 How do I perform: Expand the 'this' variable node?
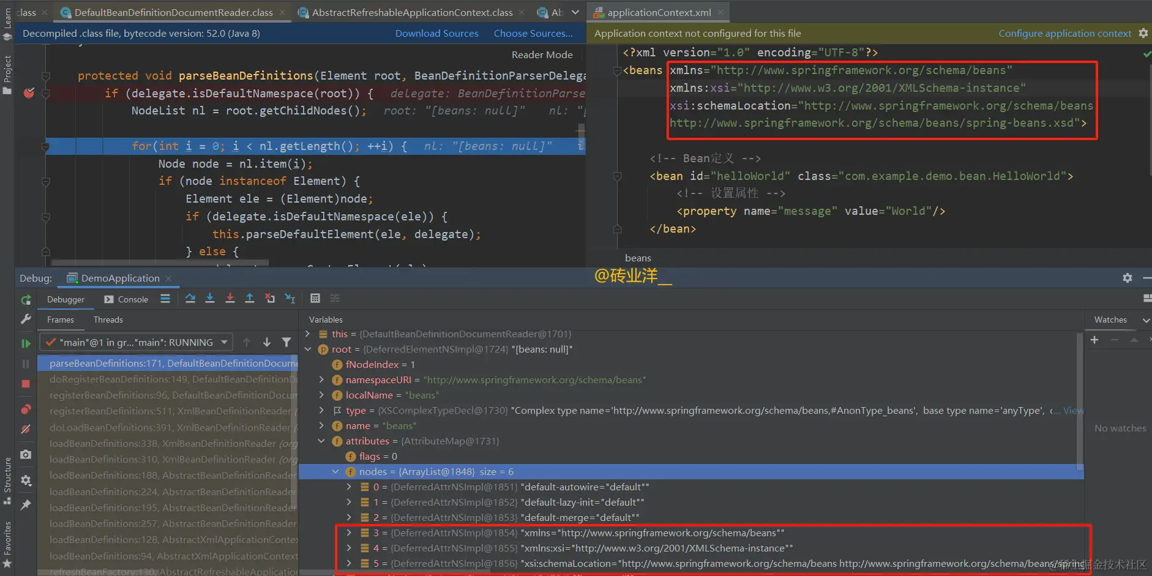[x=308, y=334]
